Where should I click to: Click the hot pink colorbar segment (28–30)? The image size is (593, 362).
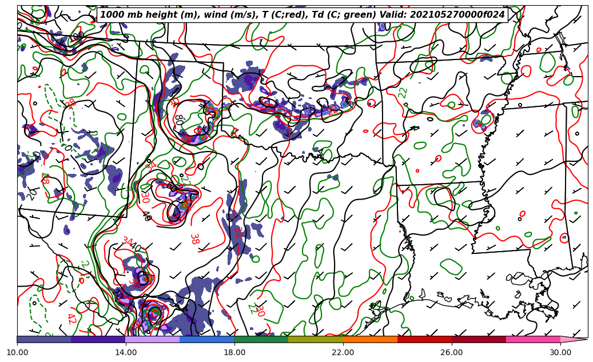click(x=534, y=339)
